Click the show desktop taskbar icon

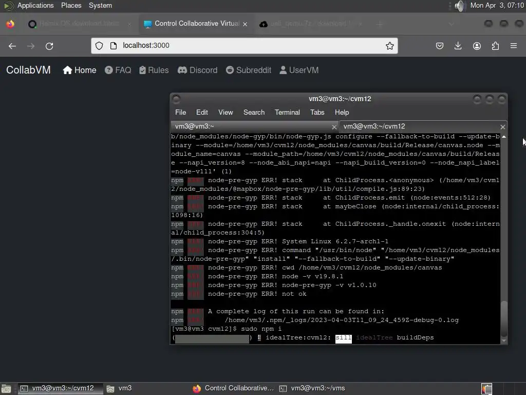click(x=6, y=389)
